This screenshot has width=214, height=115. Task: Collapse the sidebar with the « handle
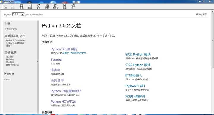[38, 62]
